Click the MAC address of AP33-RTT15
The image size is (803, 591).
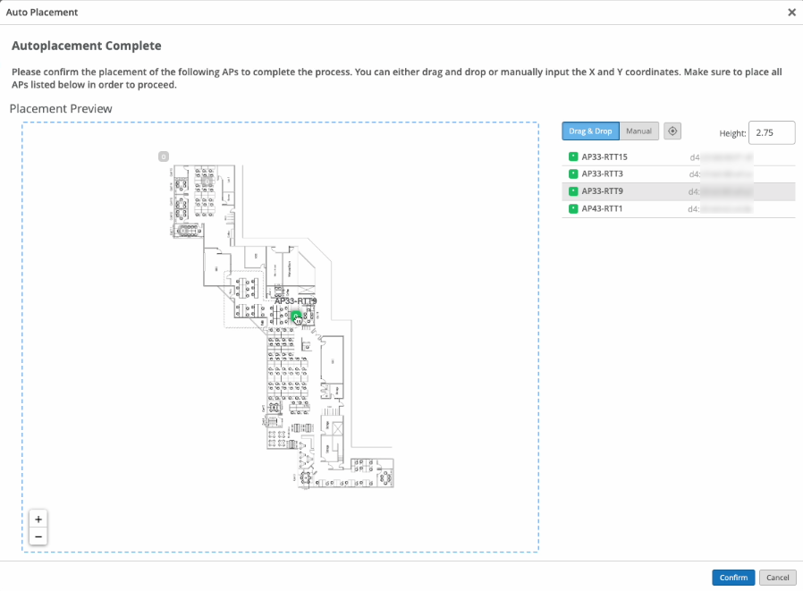(721, 157)
